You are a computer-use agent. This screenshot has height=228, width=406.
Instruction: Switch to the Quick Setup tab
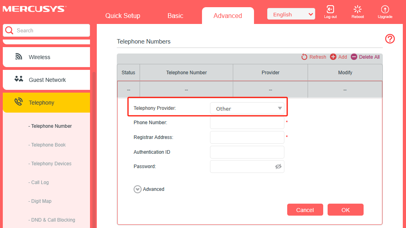[123, 16]
